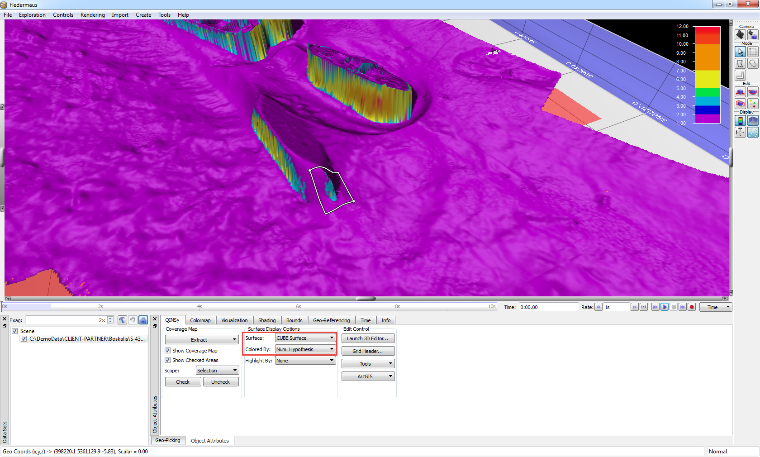Click the ruler measure mode tool
The width and height of the screenshot is (760, 457).
pyautogui.click(x=740, y=75)
